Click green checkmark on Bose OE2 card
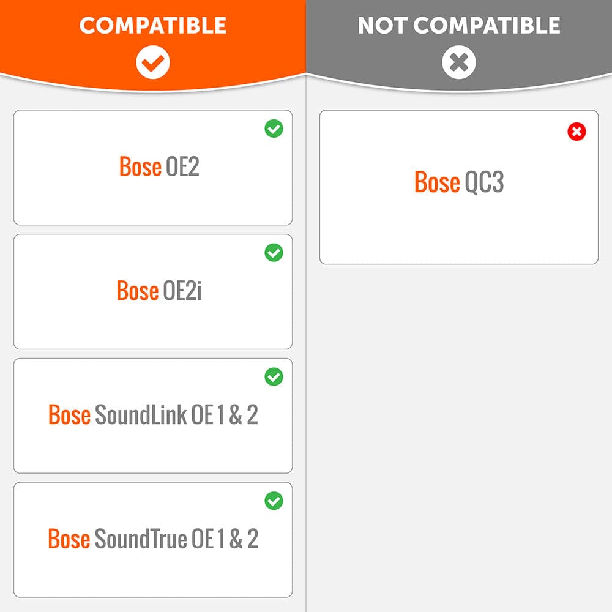612x612 pixels. point(274,129)
